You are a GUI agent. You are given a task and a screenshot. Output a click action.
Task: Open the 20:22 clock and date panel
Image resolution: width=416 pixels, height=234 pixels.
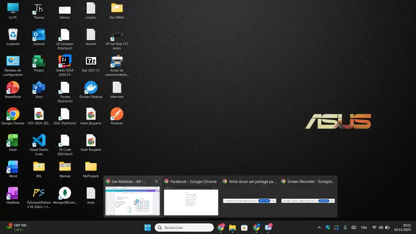tap(402, 227)
